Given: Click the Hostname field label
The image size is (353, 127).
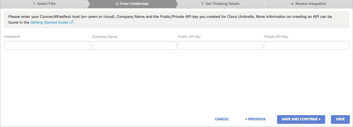Looking at the screenshot, I should pos(12,37).
